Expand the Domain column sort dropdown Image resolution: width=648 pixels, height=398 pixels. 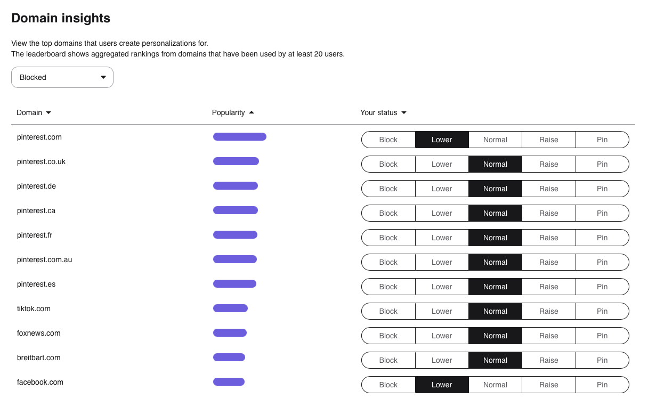34,112
